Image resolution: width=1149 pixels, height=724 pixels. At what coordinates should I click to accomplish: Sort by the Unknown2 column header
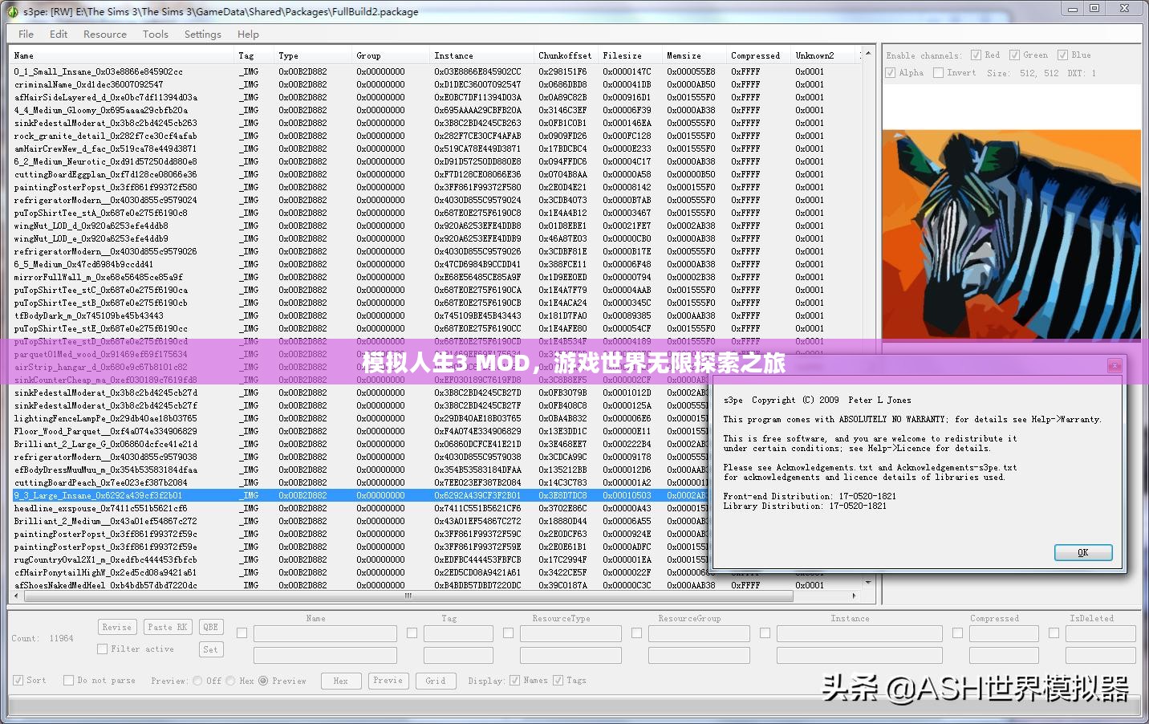[823, 55]
